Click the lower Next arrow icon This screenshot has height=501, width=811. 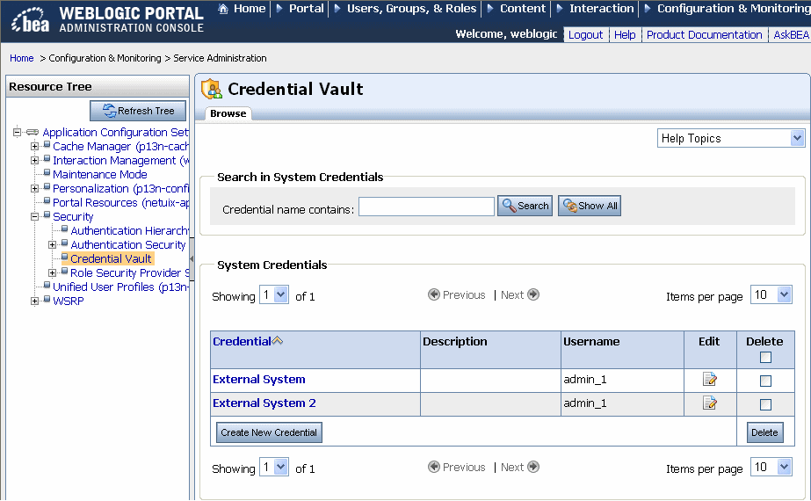pyautogui.click(x=533, y=467)
